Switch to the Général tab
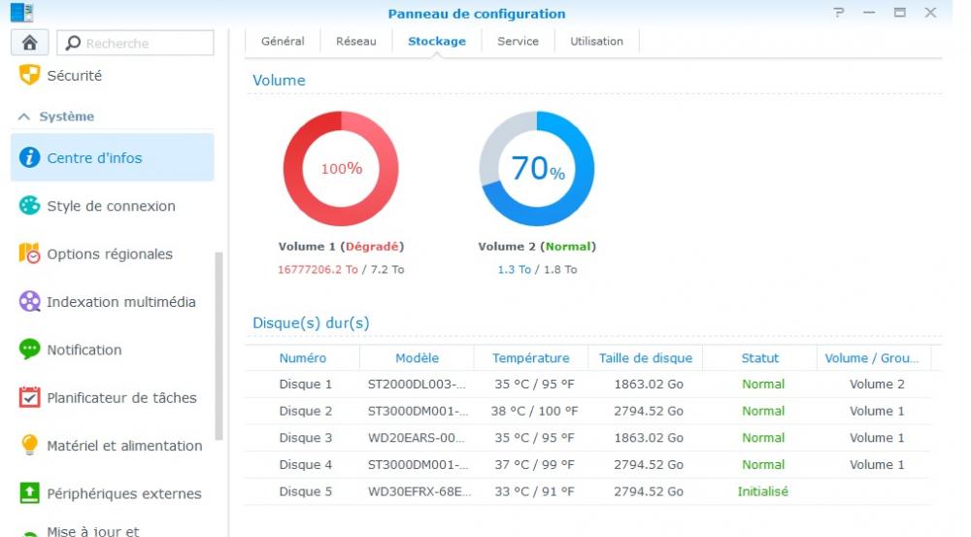The height and width of the screenshot is (537, 971). pos(283,41)
